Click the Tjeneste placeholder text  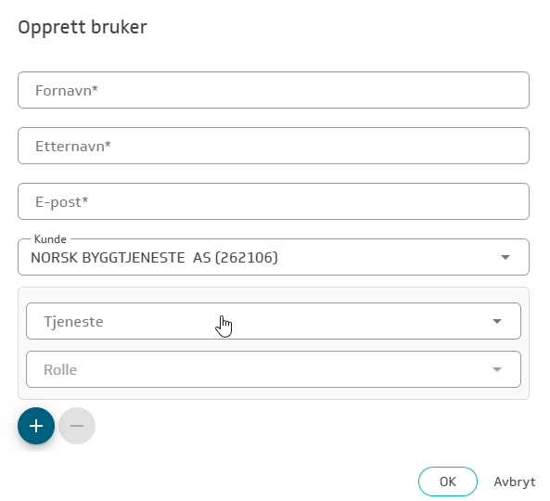tap(73, 322)
